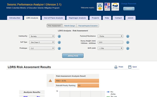Select the LDRS Analysis tab
157x97 pixels.
(x=32, y=18)
